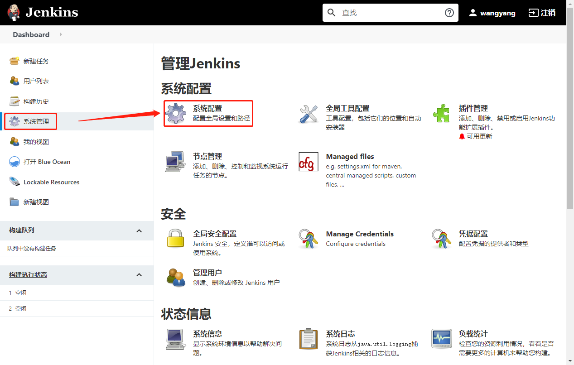Click the 插件管理 puzzle piece icon
Image resolution: width=574 pixels, height=365 pixels.
pyautogui.click(x=441, y=114)
